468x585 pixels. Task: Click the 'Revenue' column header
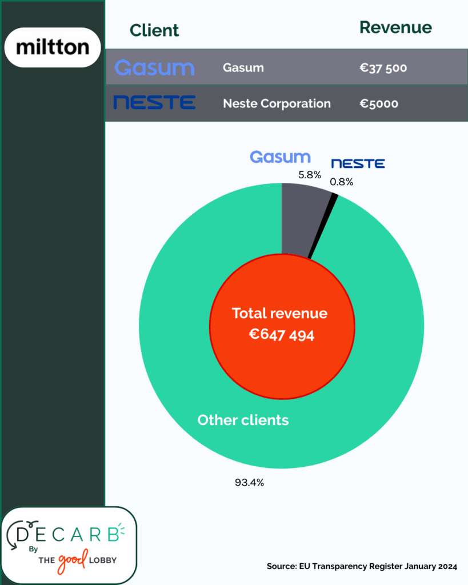click(395, 27)
